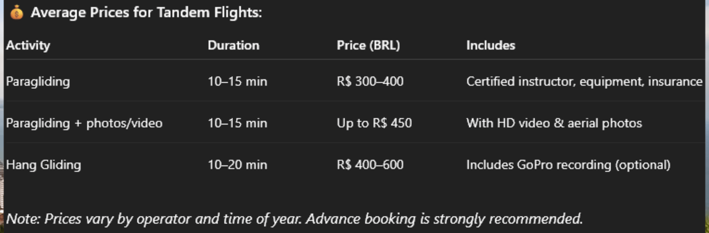Click the Paragliding + photos/video cell
Image resolution: width=709 pixels, height=233 pixels.
tap(84, 123)
